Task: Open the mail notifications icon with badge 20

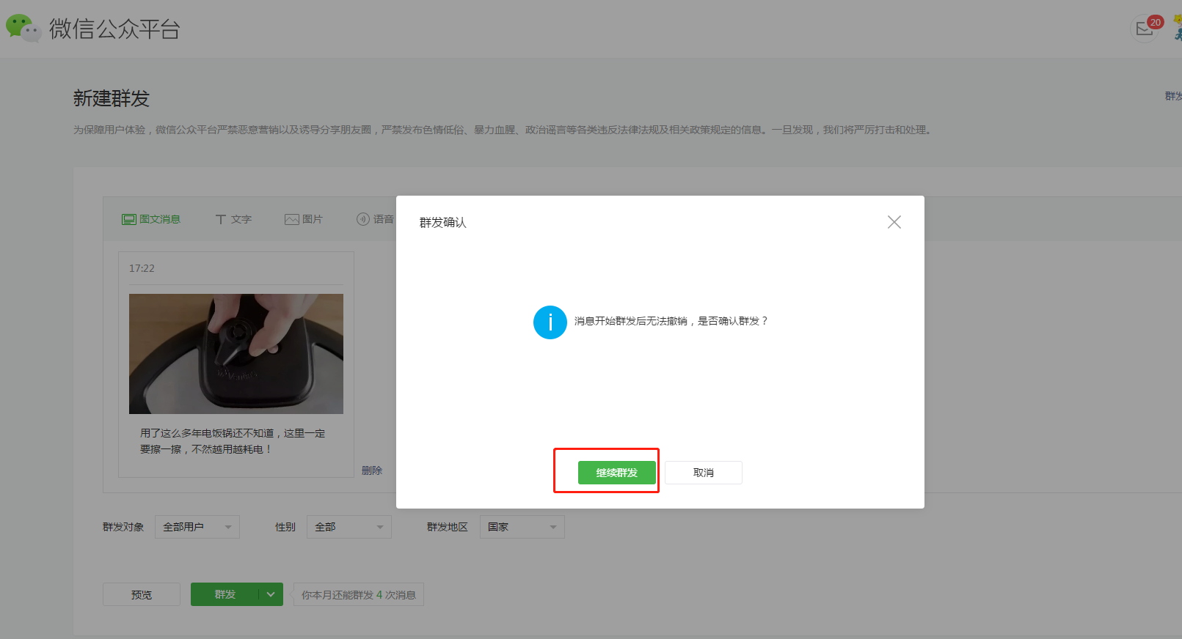Action: point(1146,29)
